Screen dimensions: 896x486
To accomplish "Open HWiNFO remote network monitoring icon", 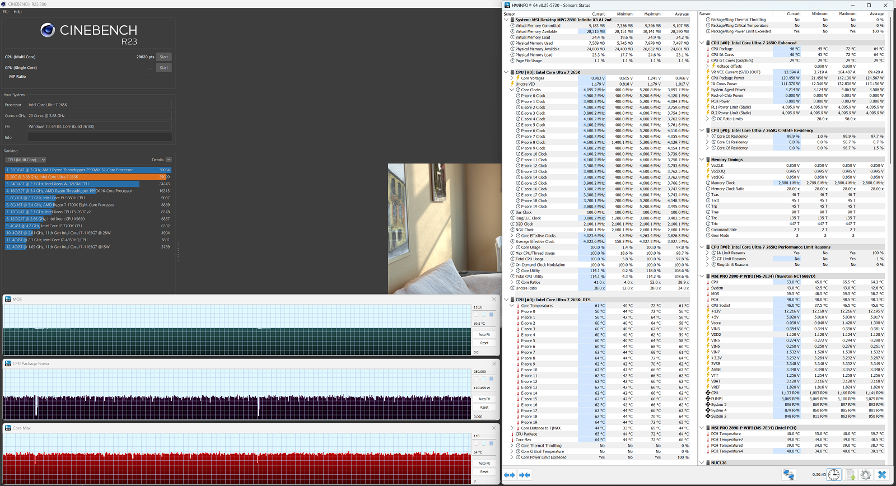I will click(788, 475).
